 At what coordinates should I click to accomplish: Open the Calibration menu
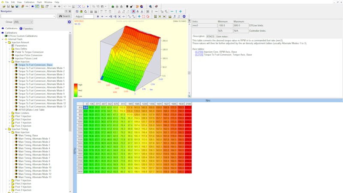[29, 2]
